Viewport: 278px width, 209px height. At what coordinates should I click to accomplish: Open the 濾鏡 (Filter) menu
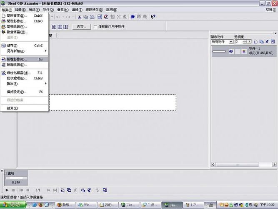point(77,10)
